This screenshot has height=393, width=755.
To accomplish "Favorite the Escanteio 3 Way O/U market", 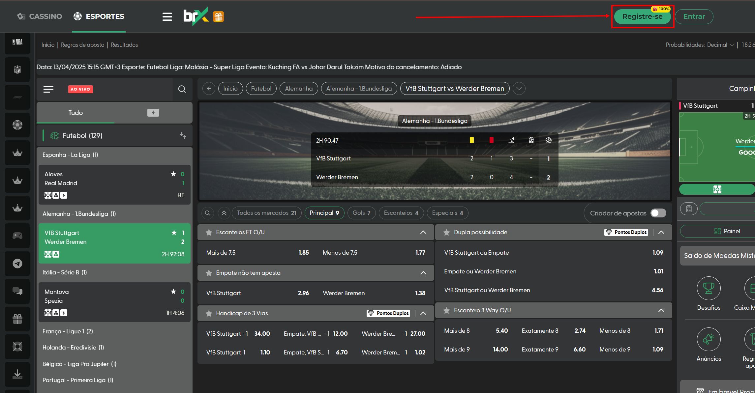I will click(446, 311).
